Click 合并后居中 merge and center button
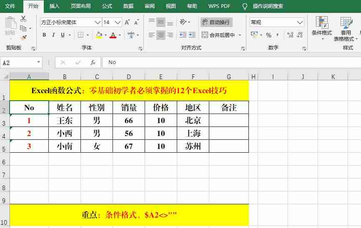Image resolution: width=361 pixels, height=228 pixels. [x=218, y=35]
